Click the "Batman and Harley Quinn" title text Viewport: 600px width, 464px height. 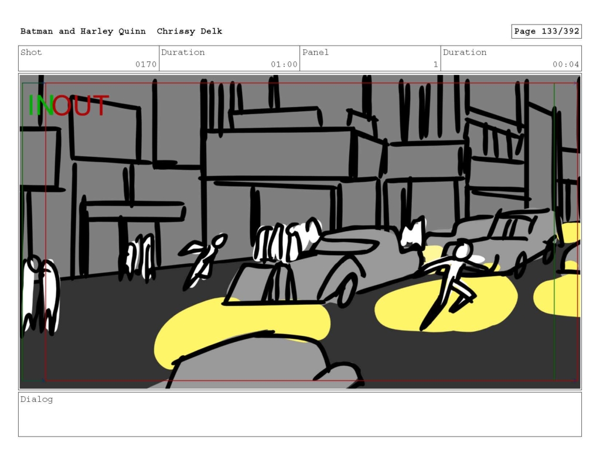point(83,32)
